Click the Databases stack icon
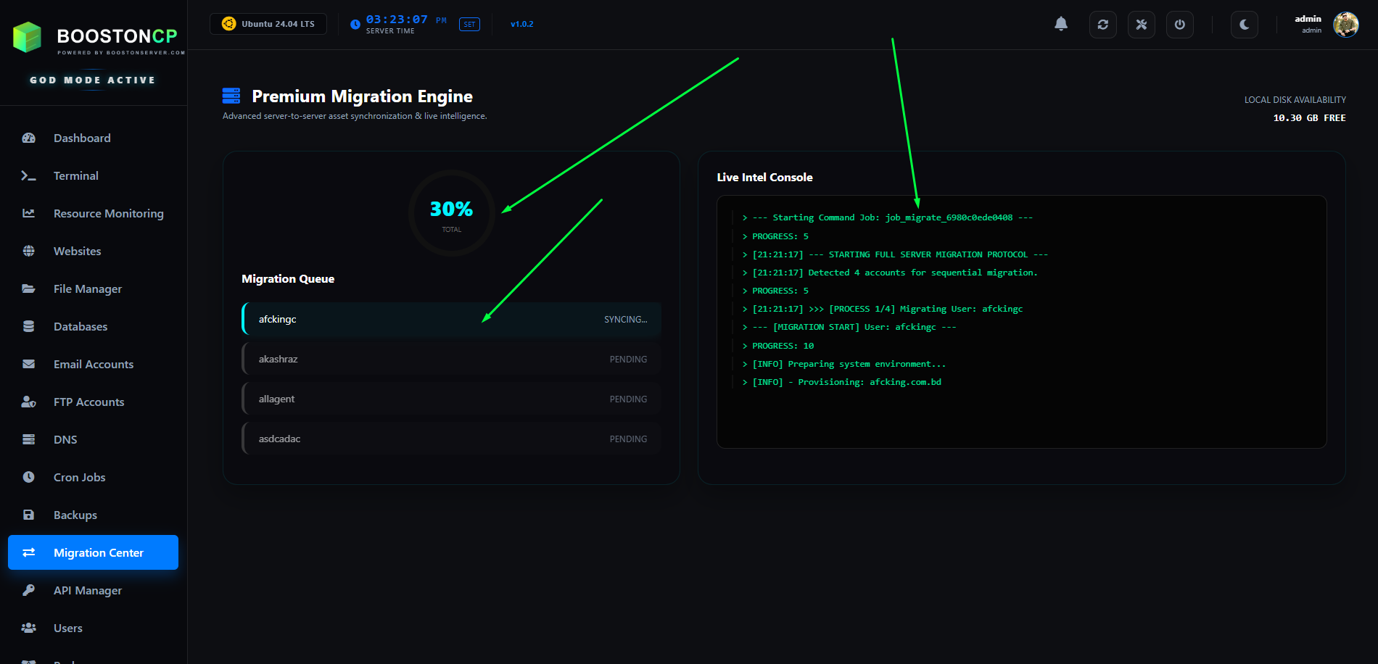1378x664 pixels. tap(29, 327)
